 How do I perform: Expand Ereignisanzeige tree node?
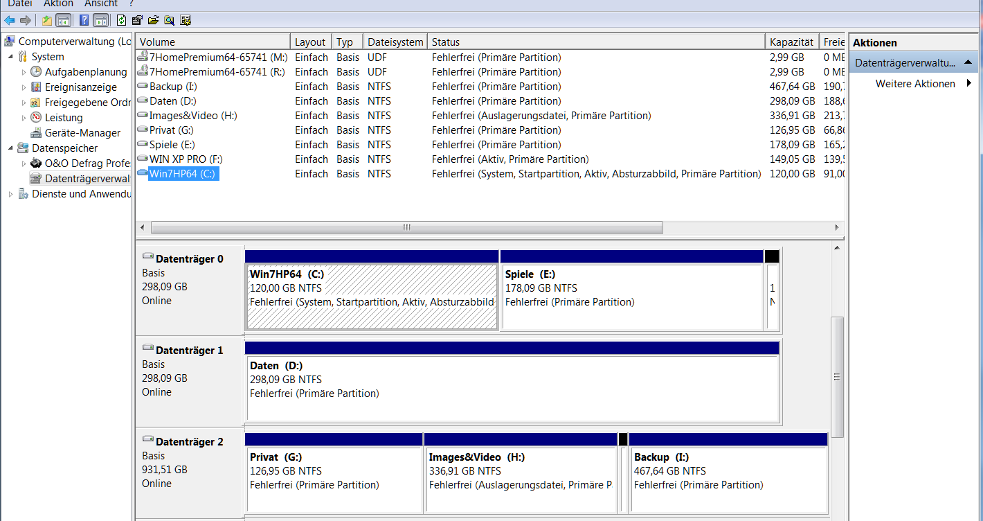coord(24,87)
